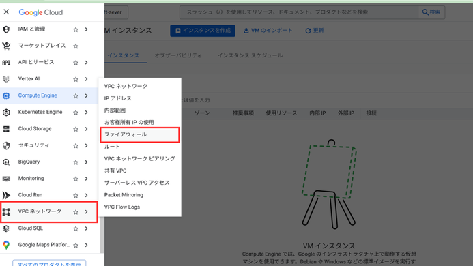
Task: Expand the BigQuery submenu arrow
Action: pyautogui.click(x=86, y=162)
